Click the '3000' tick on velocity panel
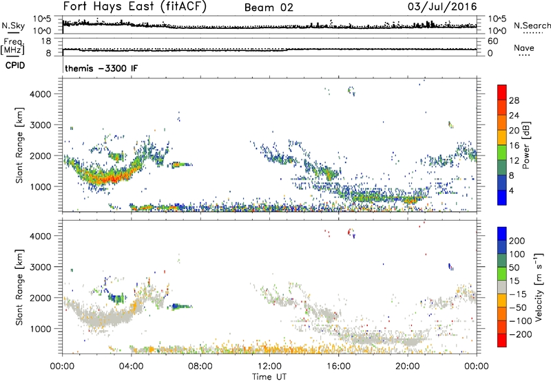551x381 pixels. 41,267
